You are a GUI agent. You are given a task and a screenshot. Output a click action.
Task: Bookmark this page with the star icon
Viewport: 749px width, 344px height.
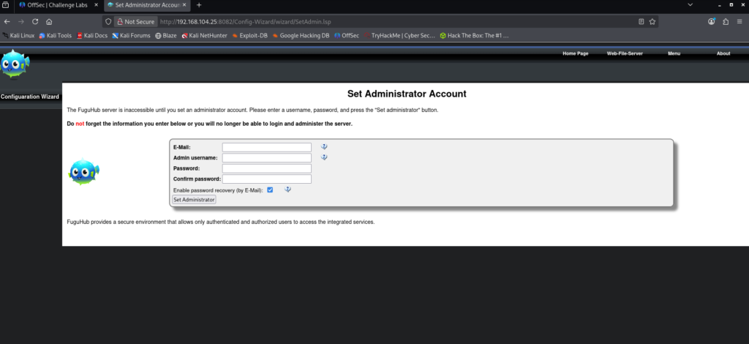point(652,22)
